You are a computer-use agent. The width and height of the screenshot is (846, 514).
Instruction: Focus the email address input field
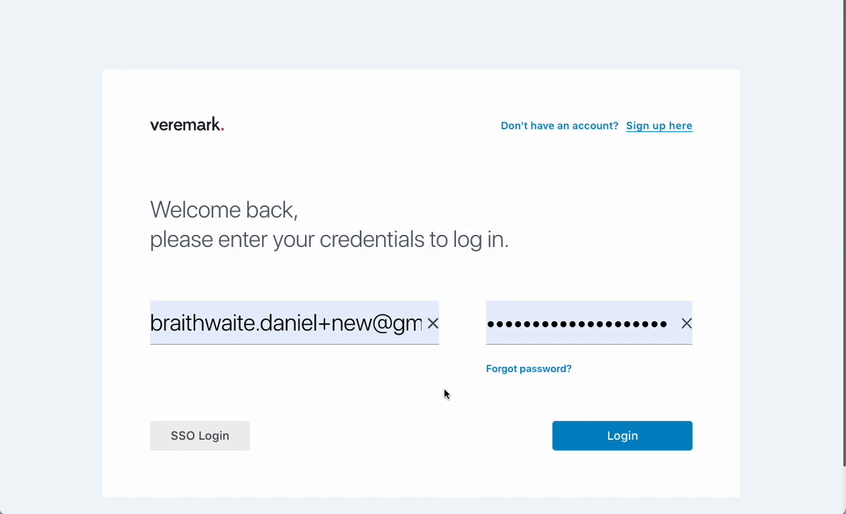pyautogui.click(x=286, y=323)
